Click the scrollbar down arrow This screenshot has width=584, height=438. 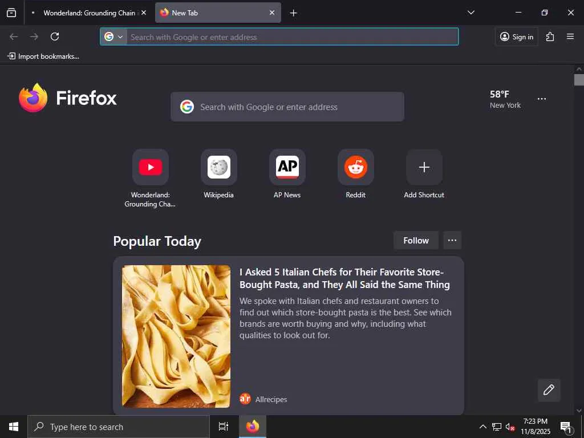click(x=579, y=410)
